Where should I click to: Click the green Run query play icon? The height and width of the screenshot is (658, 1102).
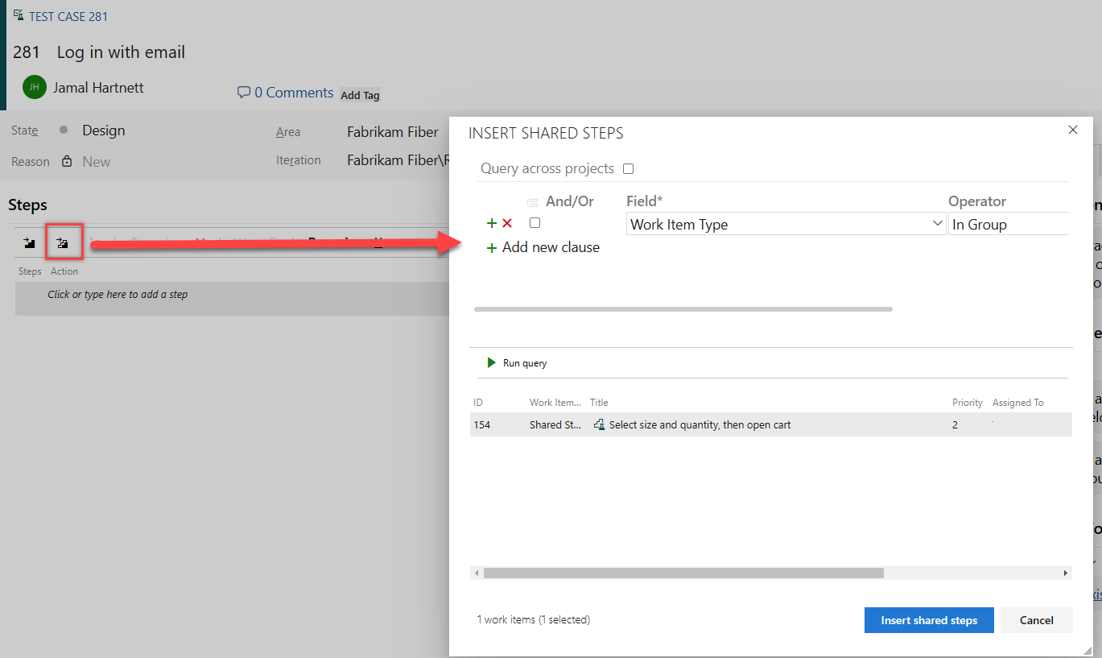click(492, 362)
